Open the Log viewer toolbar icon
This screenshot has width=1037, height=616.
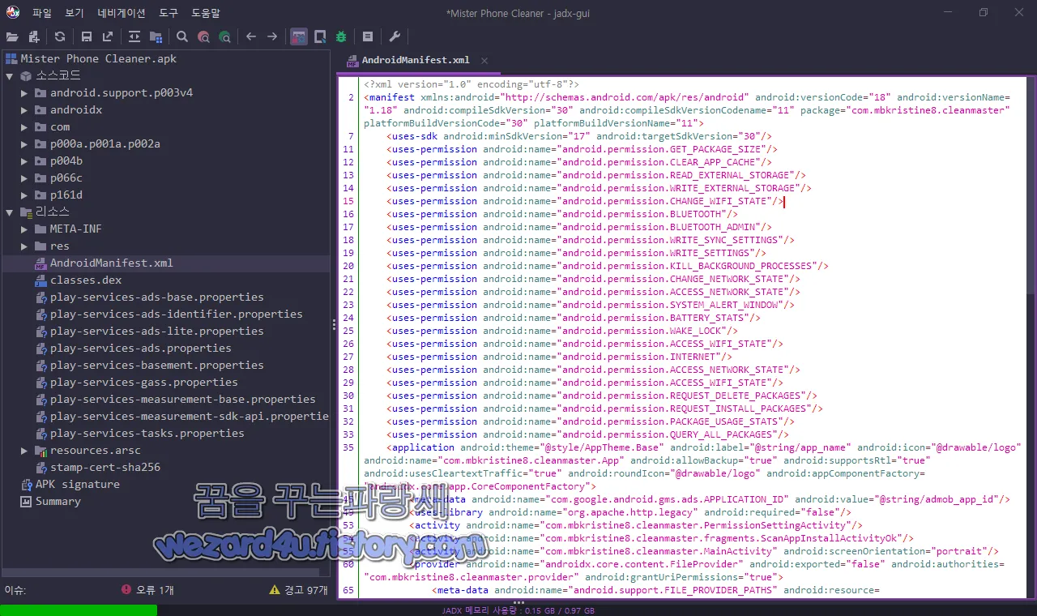(x=368, y=36)
